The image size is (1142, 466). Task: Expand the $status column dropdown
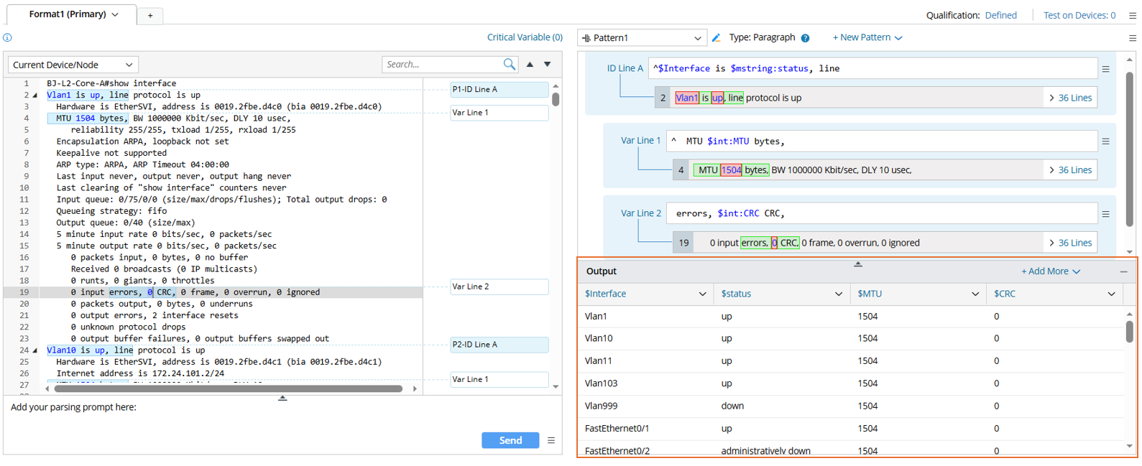[x=839, y=294]
